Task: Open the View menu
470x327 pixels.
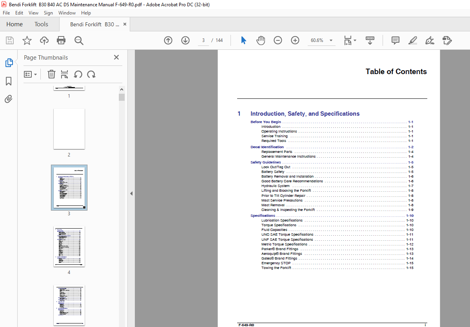Action: (33, 13)
